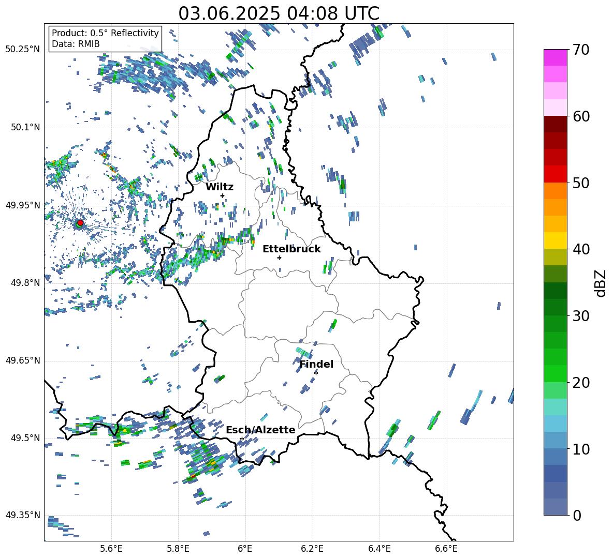Click the 6.4°E longitude label
Viewport: 613px width, 559px height.
click(x=379, y=549)
